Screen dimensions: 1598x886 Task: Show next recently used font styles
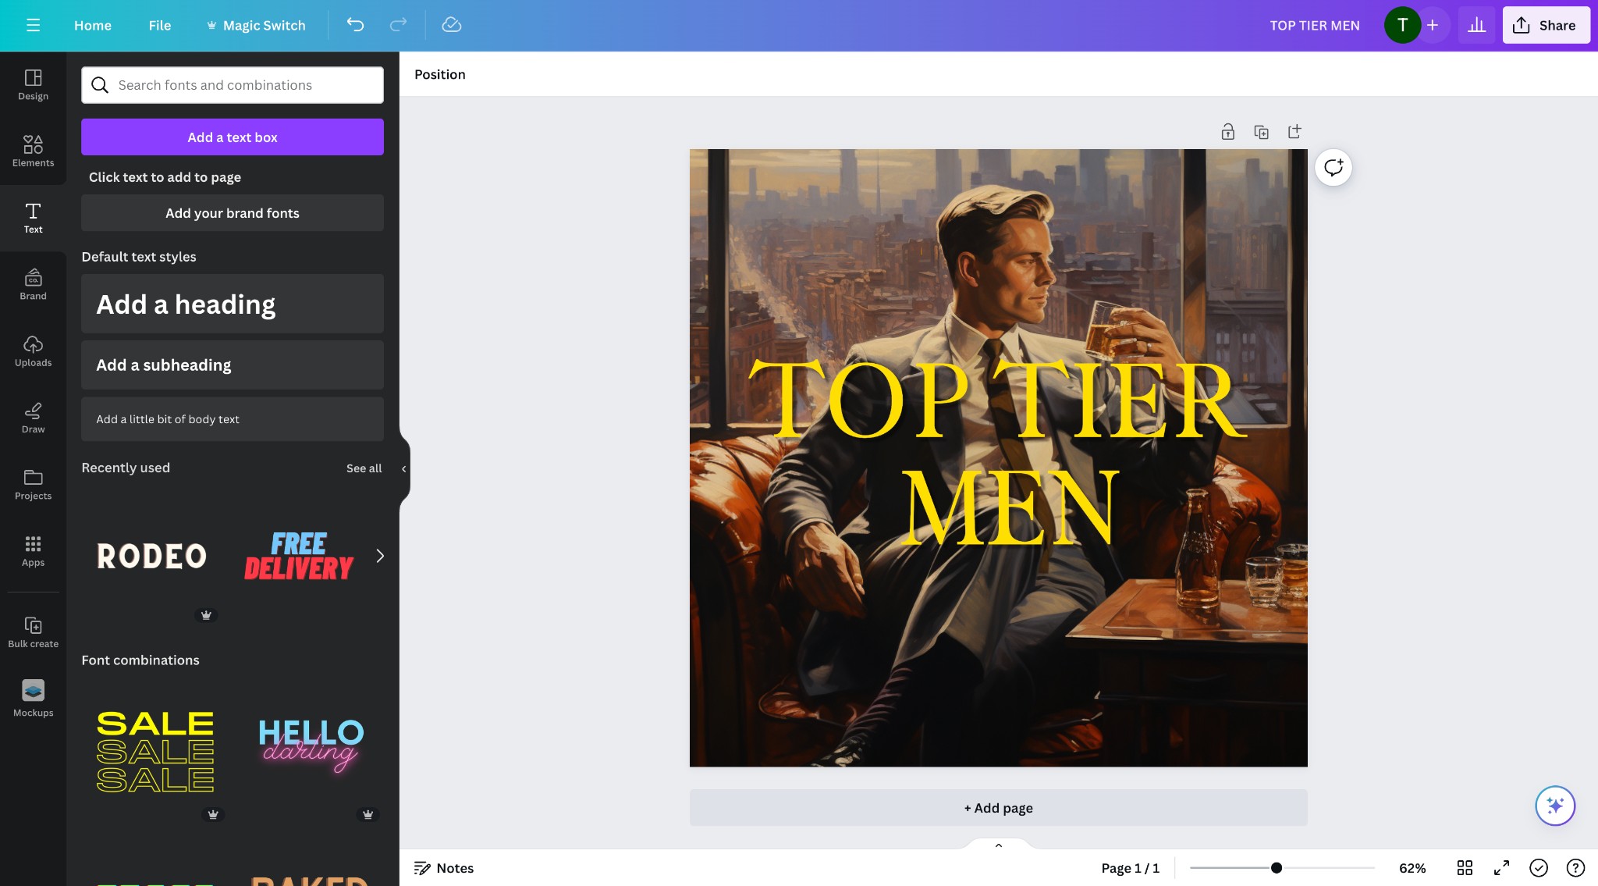[x=380, y=556]
